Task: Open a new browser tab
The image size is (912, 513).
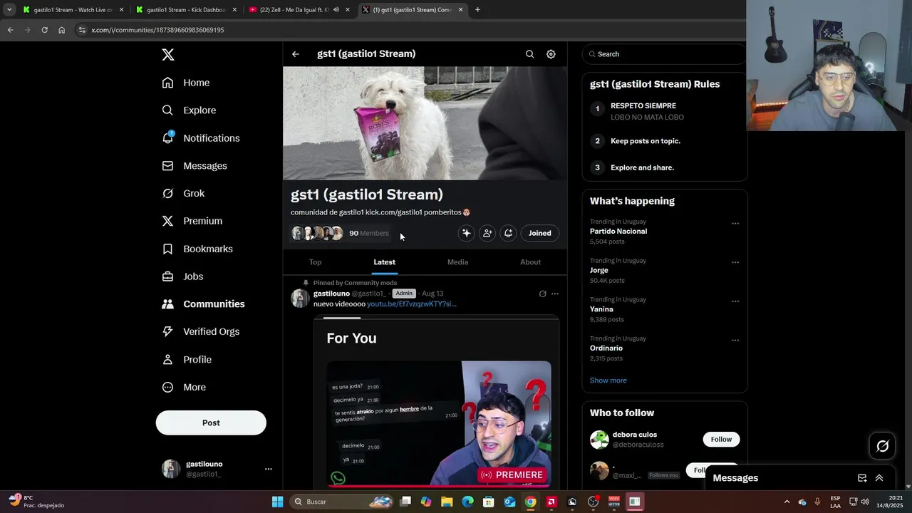Action: 477,10
